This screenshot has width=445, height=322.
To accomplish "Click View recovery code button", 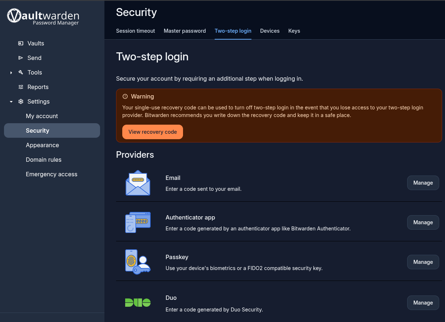I will click(152, 132).
